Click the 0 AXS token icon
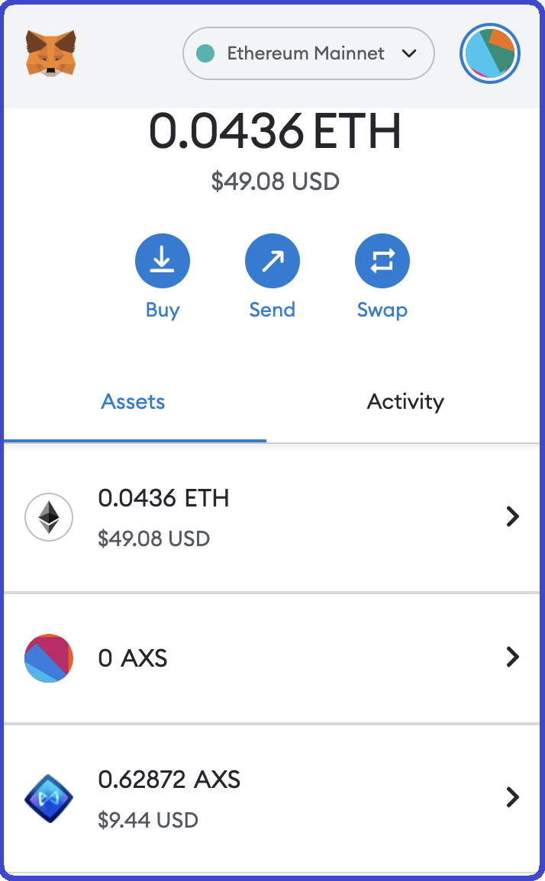This screenshot has height=881, width=545. coord(49,658)
